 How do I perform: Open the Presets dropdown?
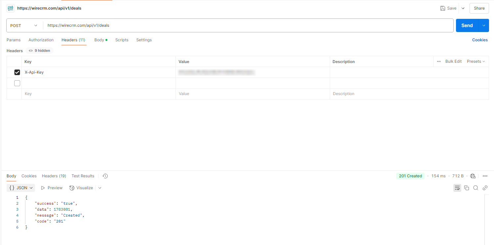tap(476, 61)
